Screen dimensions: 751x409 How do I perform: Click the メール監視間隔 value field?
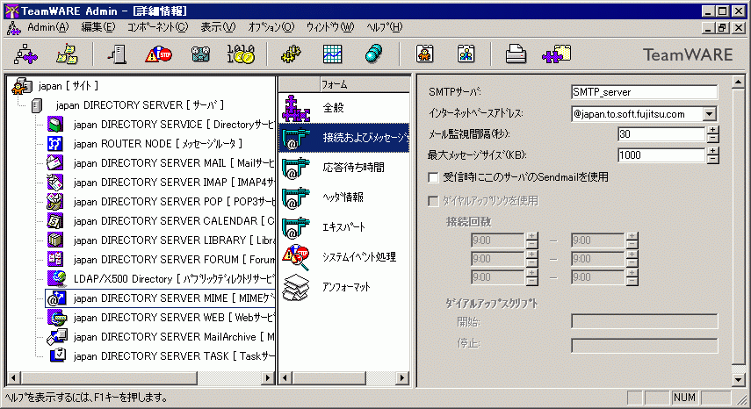click(x=662, y=134)
